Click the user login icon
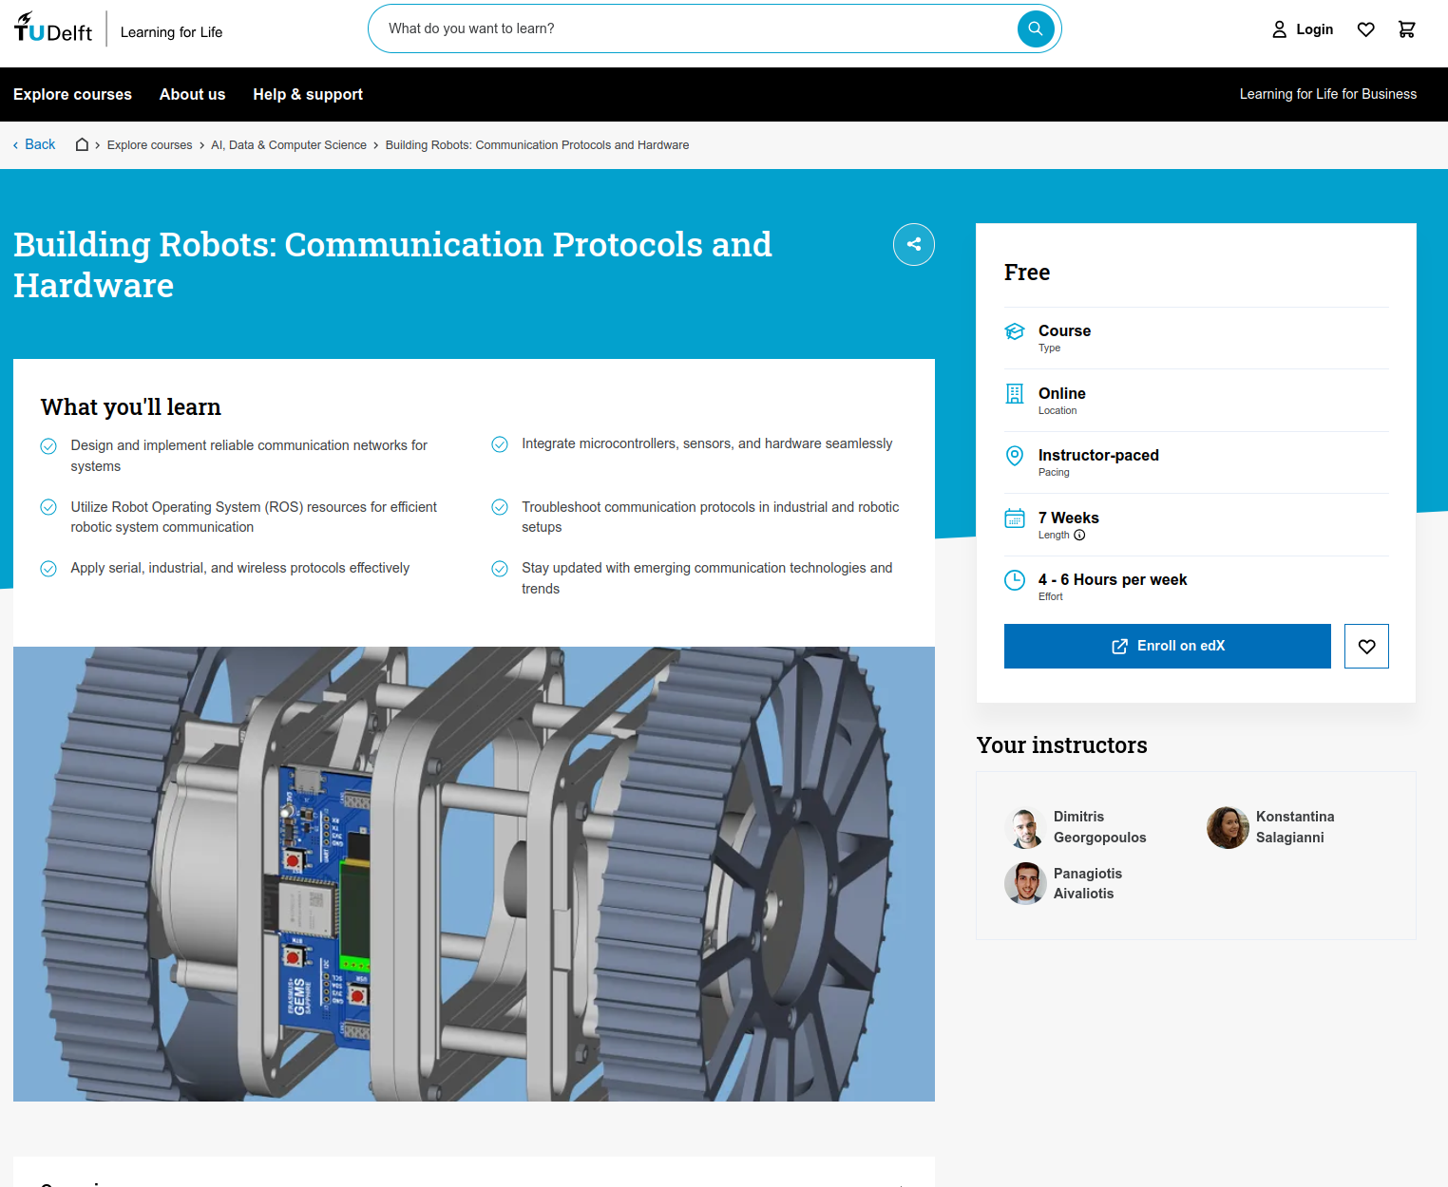The width and height of the screenshot is (1448, 1187). 1280,29
